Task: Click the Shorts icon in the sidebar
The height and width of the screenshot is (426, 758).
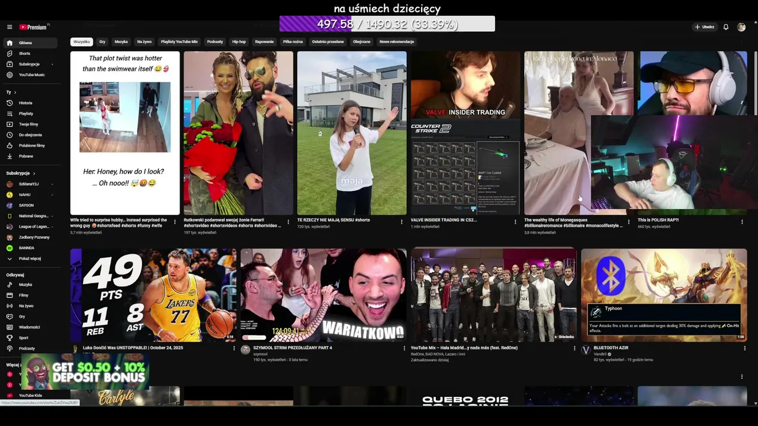Action: 9,53
